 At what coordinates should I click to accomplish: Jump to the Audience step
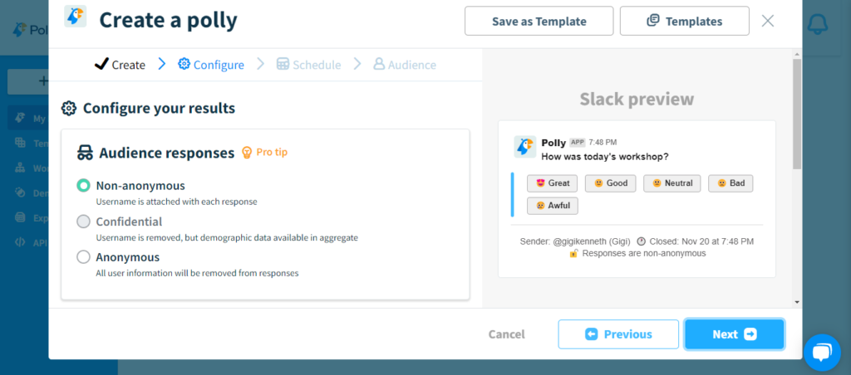click(405, 65)
